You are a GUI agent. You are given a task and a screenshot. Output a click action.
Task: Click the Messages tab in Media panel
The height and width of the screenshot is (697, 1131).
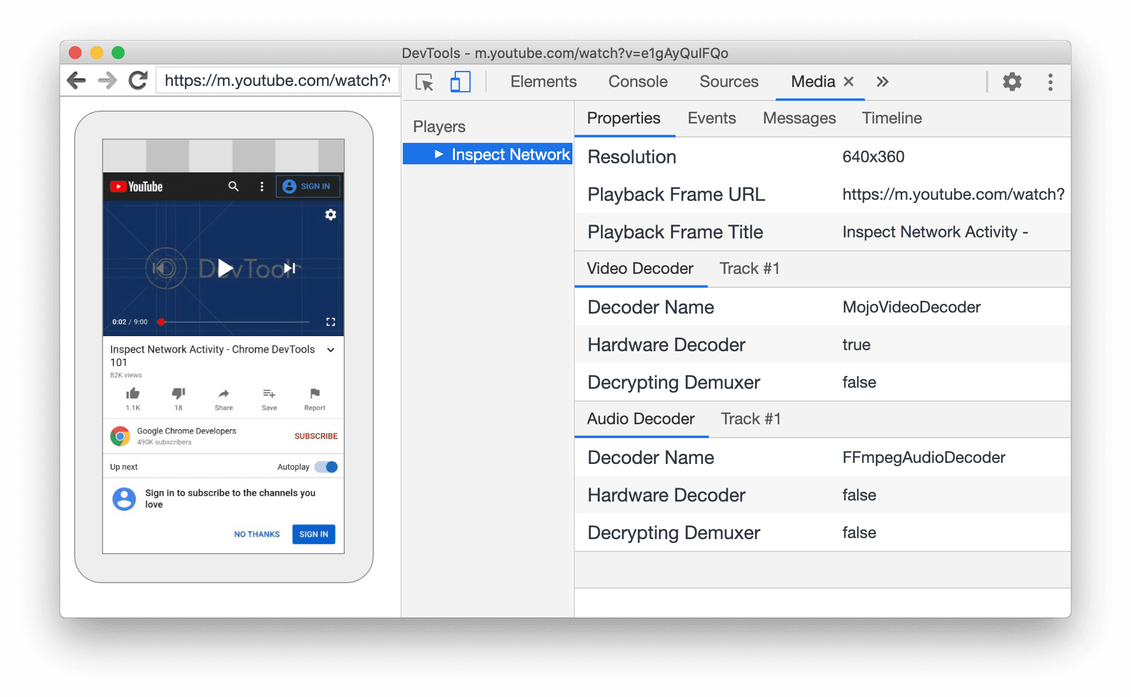pos(799,118)
